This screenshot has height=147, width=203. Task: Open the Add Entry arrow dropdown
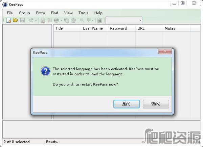coord(36,20)
